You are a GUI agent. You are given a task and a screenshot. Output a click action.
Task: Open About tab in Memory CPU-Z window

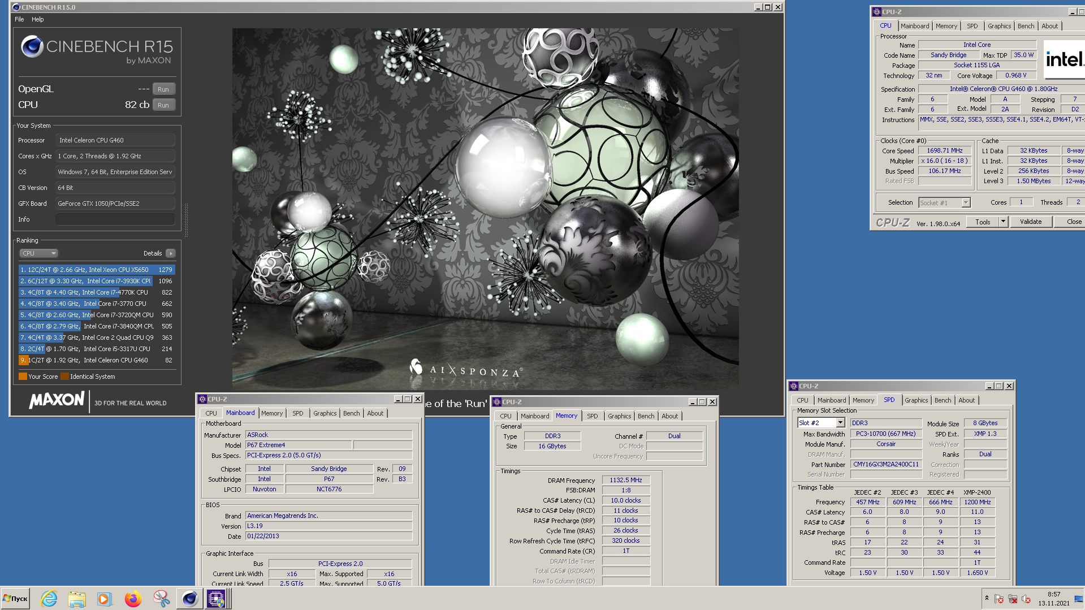pyautogui.click(x=670, y=416)
